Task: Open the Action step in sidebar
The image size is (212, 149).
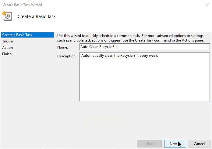Action: tap(8, 48)
